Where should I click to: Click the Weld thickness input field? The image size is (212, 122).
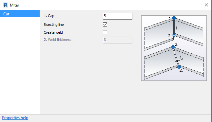tap(118, 40)
